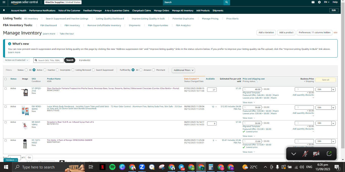
Task: Click the price field showing 48.00
Action: tap(252, 90)
